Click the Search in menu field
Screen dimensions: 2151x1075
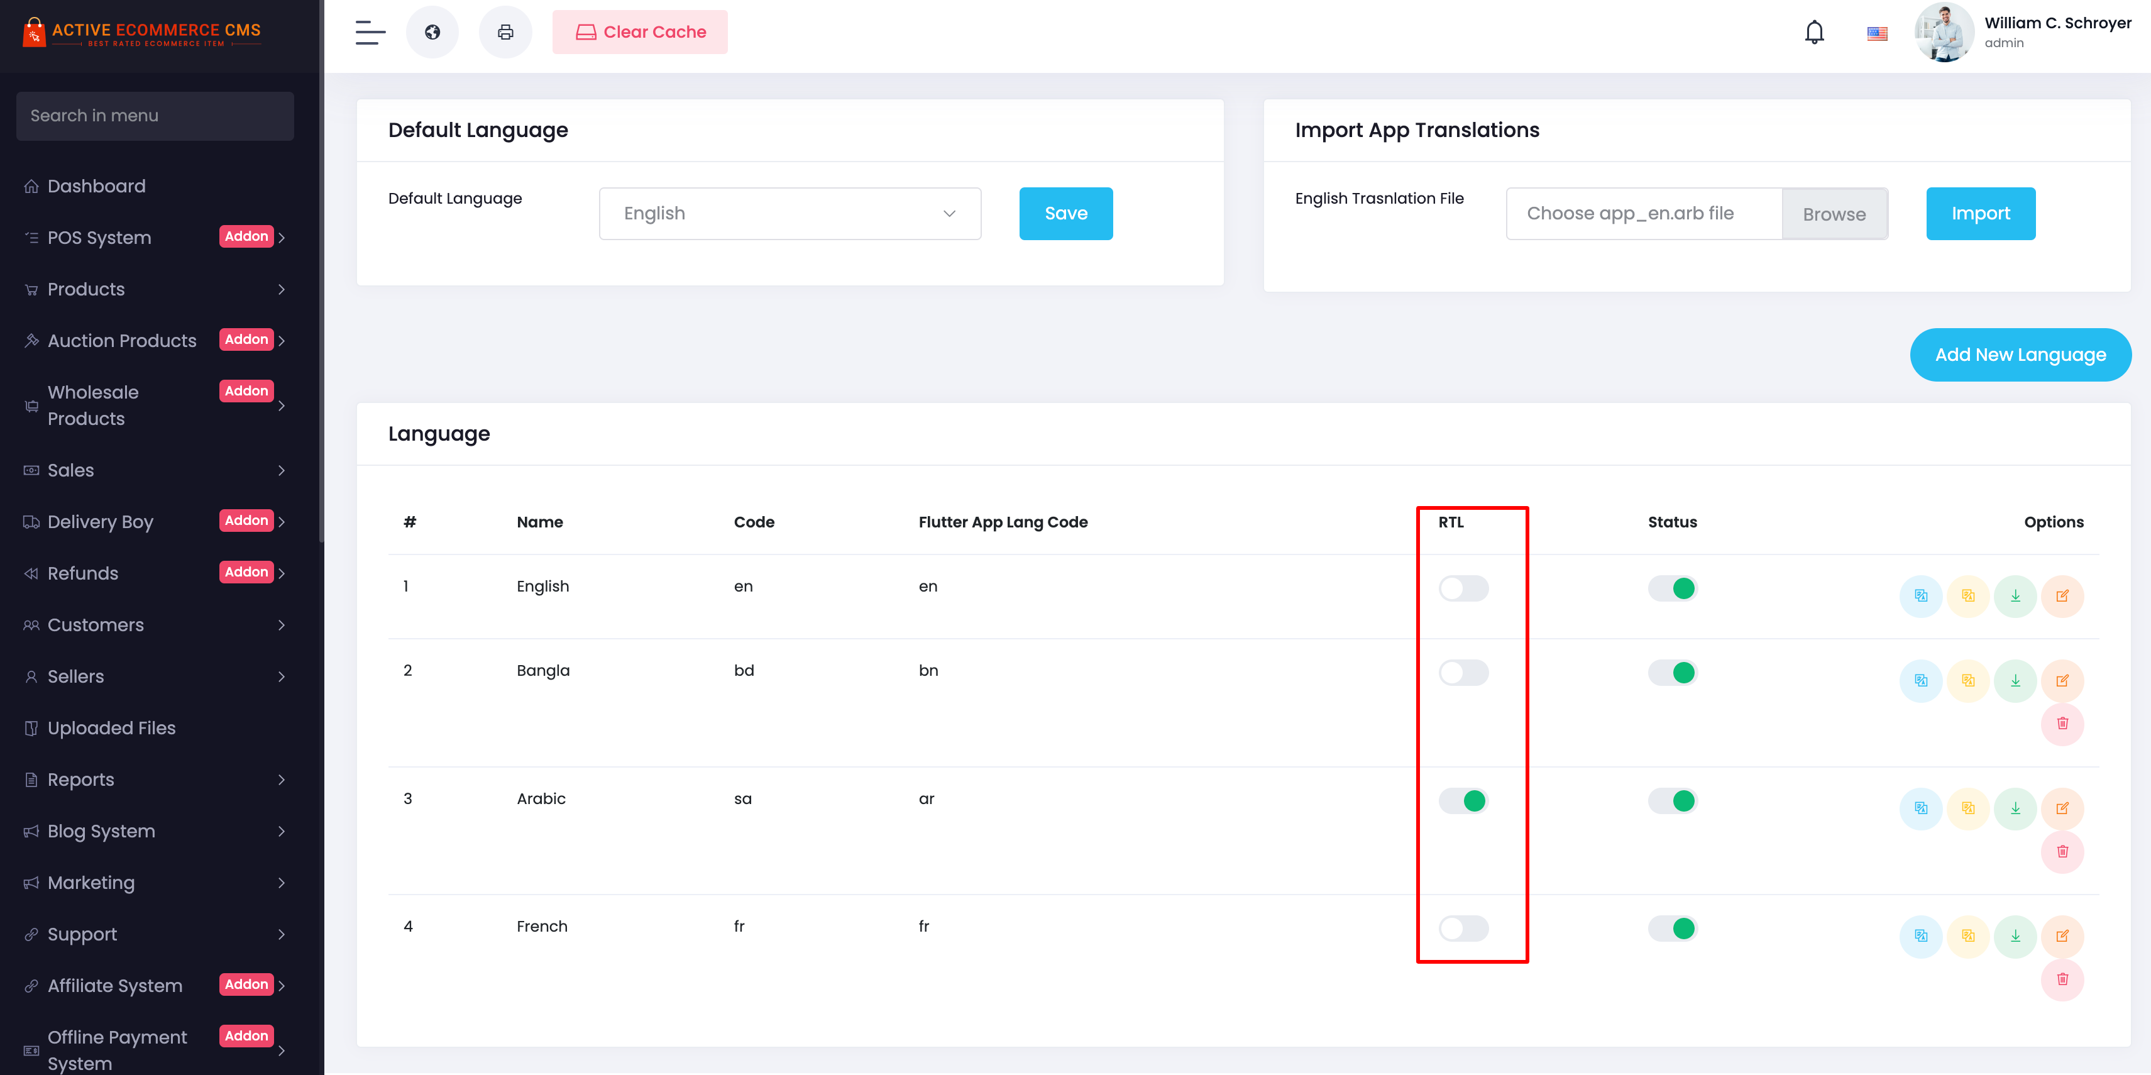[x=155, y=116]
